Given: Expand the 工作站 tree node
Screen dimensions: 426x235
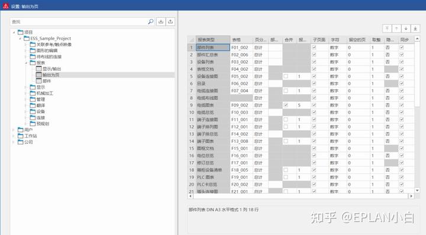Looking at the screenshot, I should coord(14,136).
